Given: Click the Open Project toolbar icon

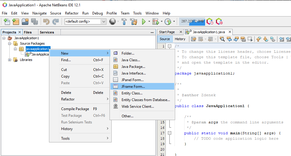Looking at the screenshot, I should 25,21.
